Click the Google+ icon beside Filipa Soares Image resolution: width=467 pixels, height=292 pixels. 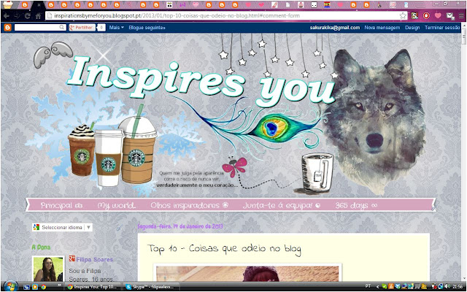click(72, 258)
